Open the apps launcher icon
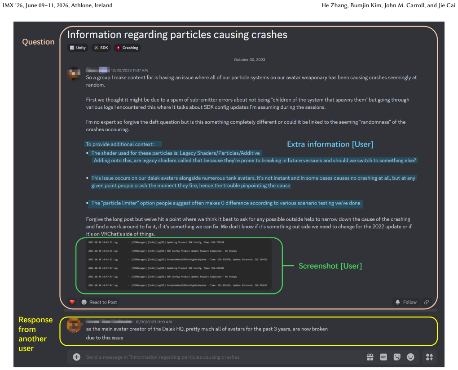458x370 pixels. pos(429,357)
